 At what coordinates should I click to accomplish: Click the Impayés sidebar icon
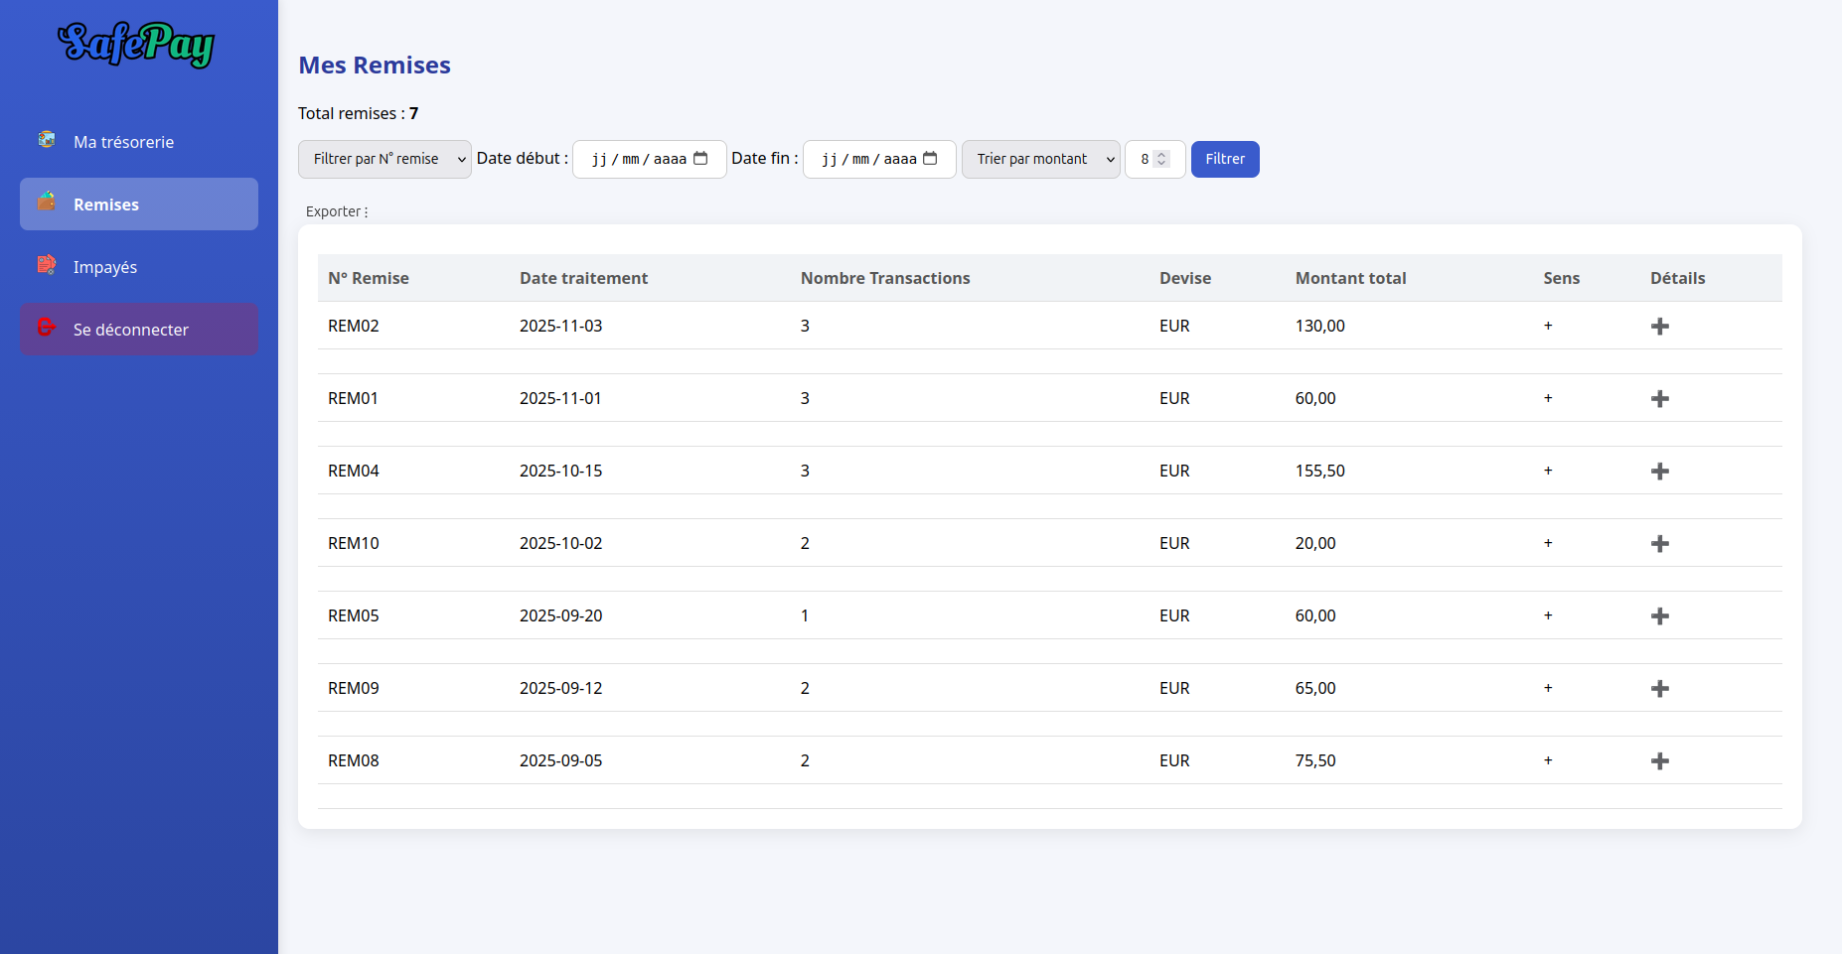tap(47, 265)
